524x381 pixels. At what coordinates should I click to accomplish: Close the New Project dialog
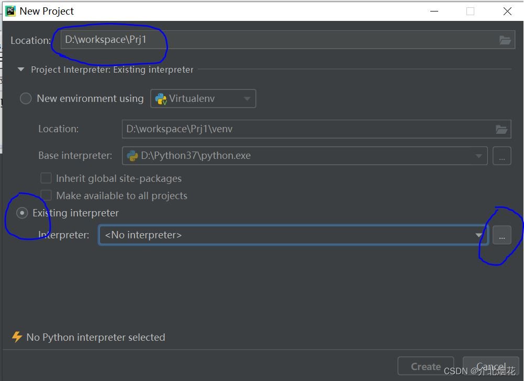(x=507, y=11)
